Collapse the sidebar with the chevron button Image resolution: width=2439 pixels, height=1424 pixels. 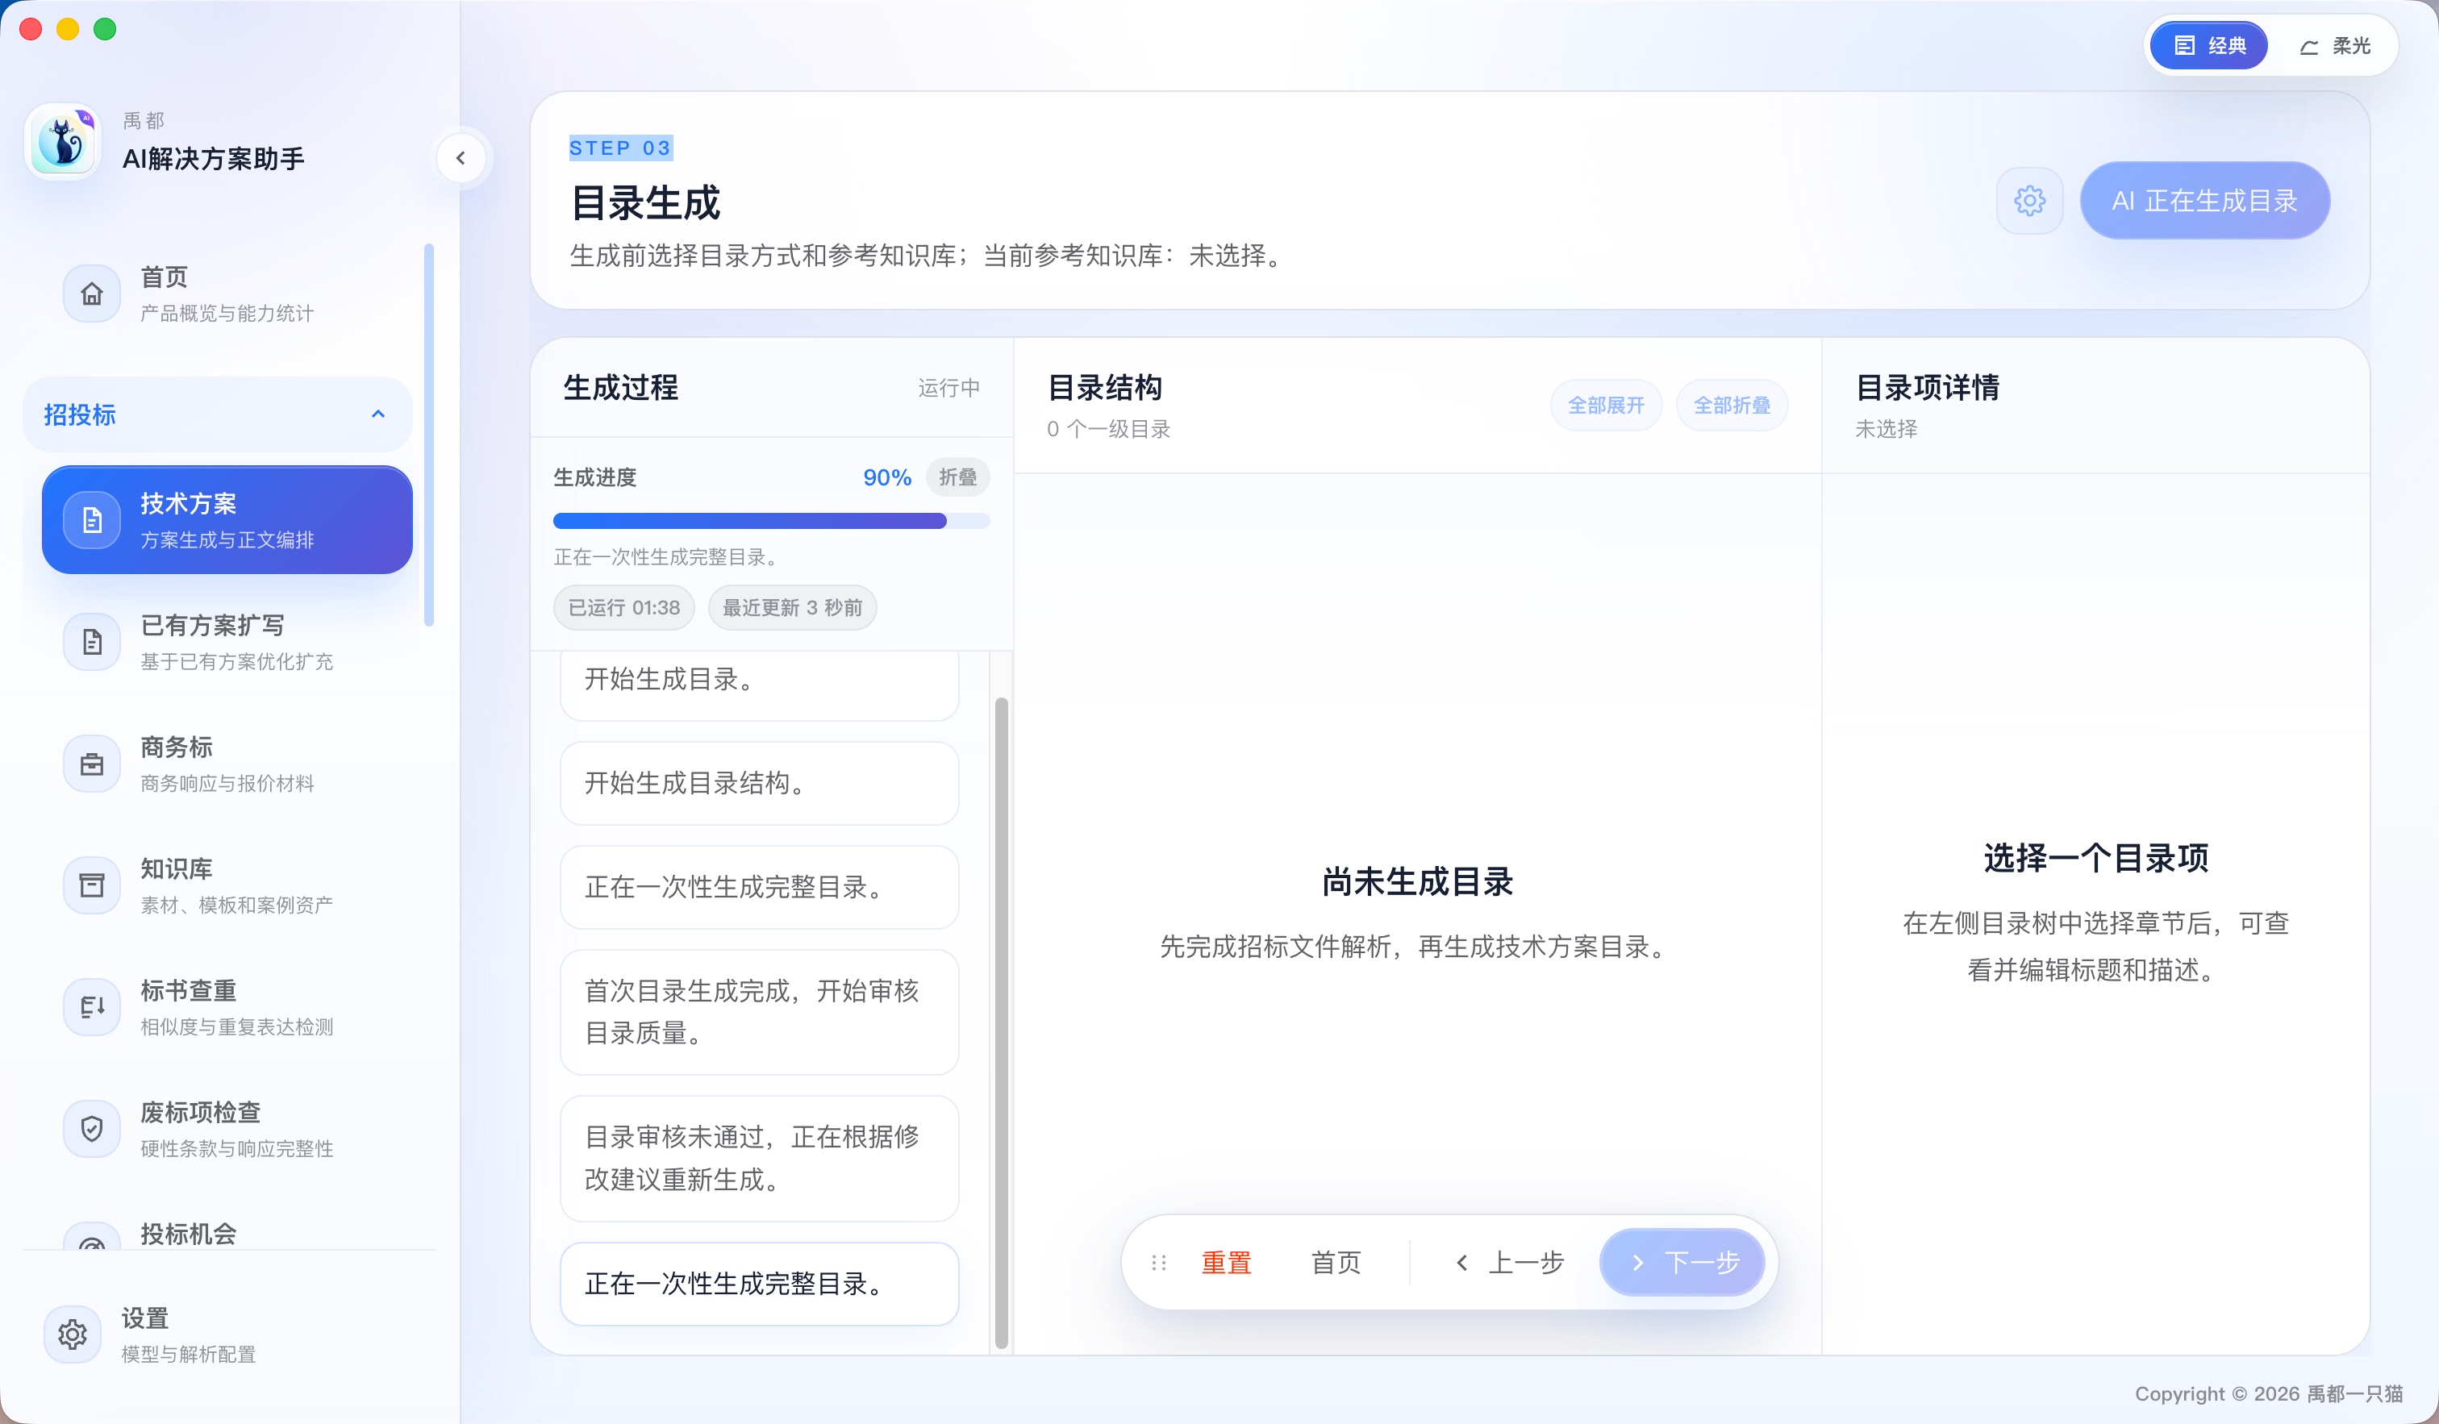[461, 158]
